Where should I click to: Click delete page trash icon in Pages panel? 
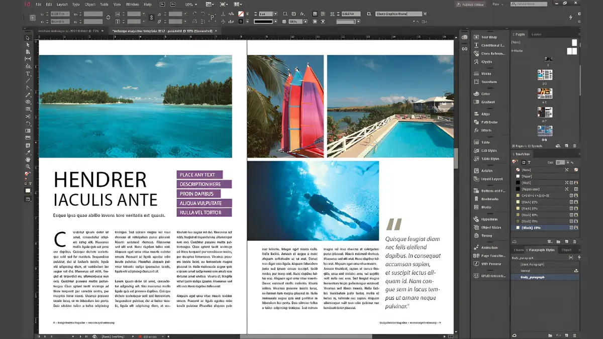coord(576,146)
